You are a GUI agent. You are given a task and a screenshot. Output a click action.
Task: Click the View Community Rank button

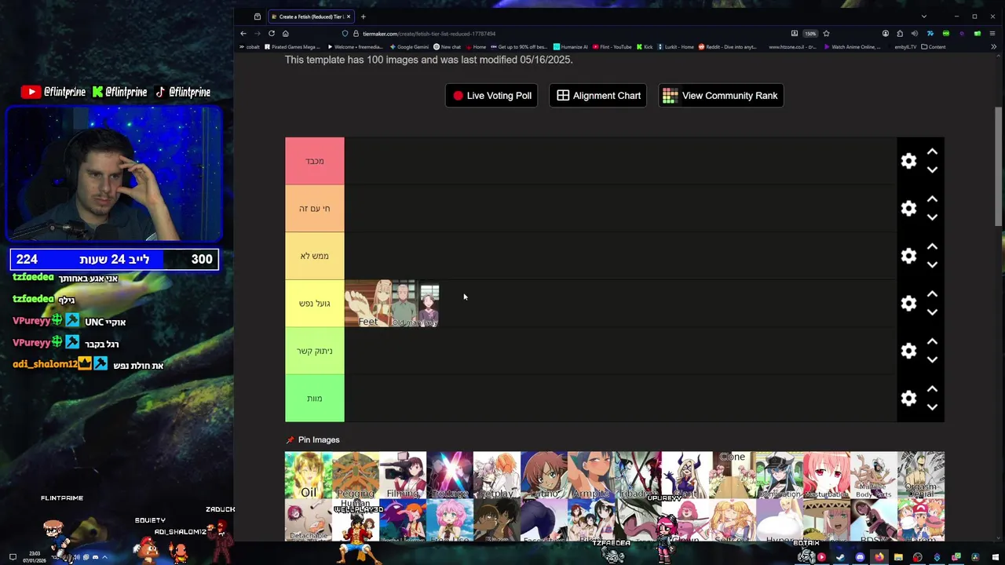pos(721,96)
